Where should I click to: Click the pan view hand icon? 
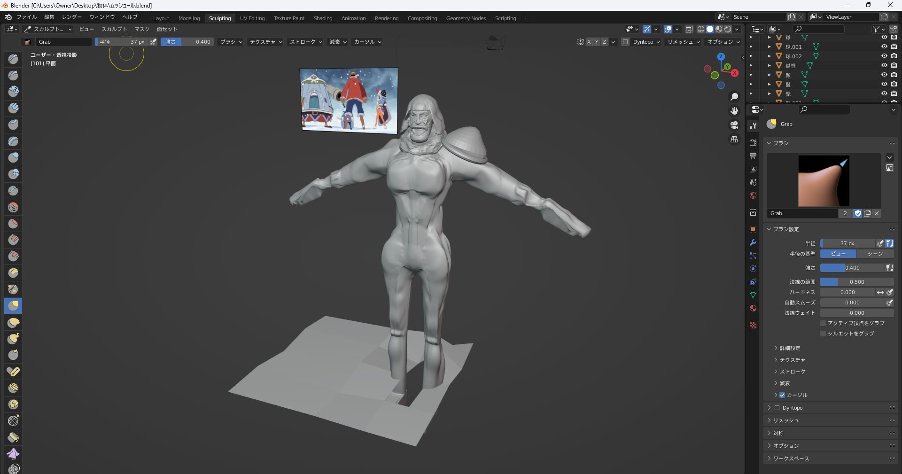click(x=734, y=111)
